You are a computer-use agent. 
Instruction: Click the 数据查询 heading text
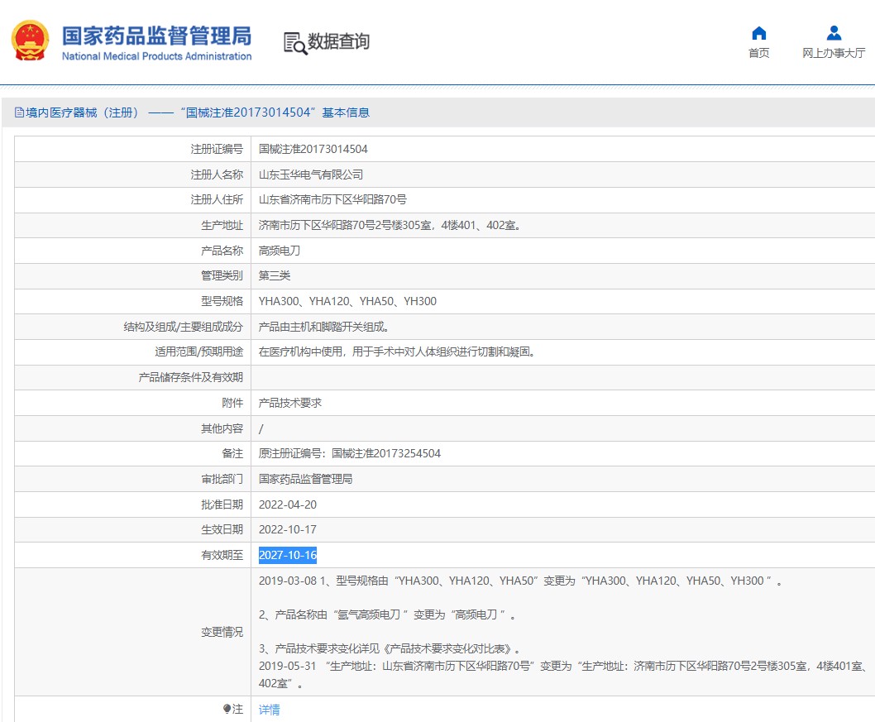pos(339,41)
